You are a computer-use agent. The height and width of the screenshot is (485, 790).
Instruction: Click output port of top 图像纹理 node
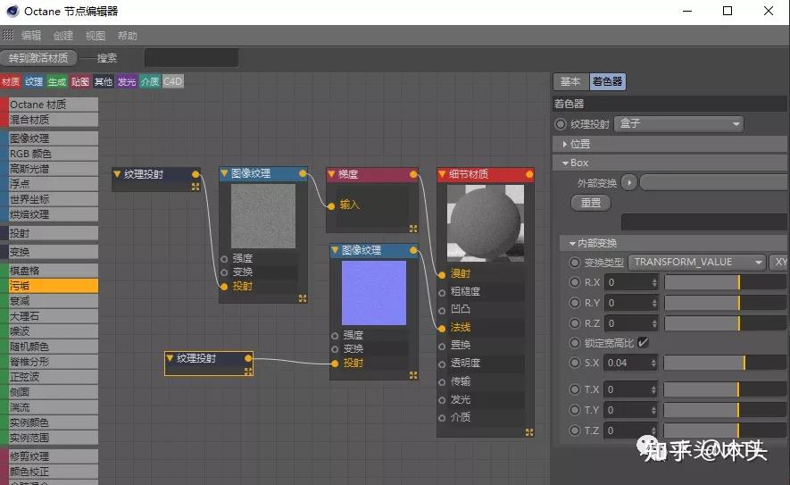click(303, 173)
